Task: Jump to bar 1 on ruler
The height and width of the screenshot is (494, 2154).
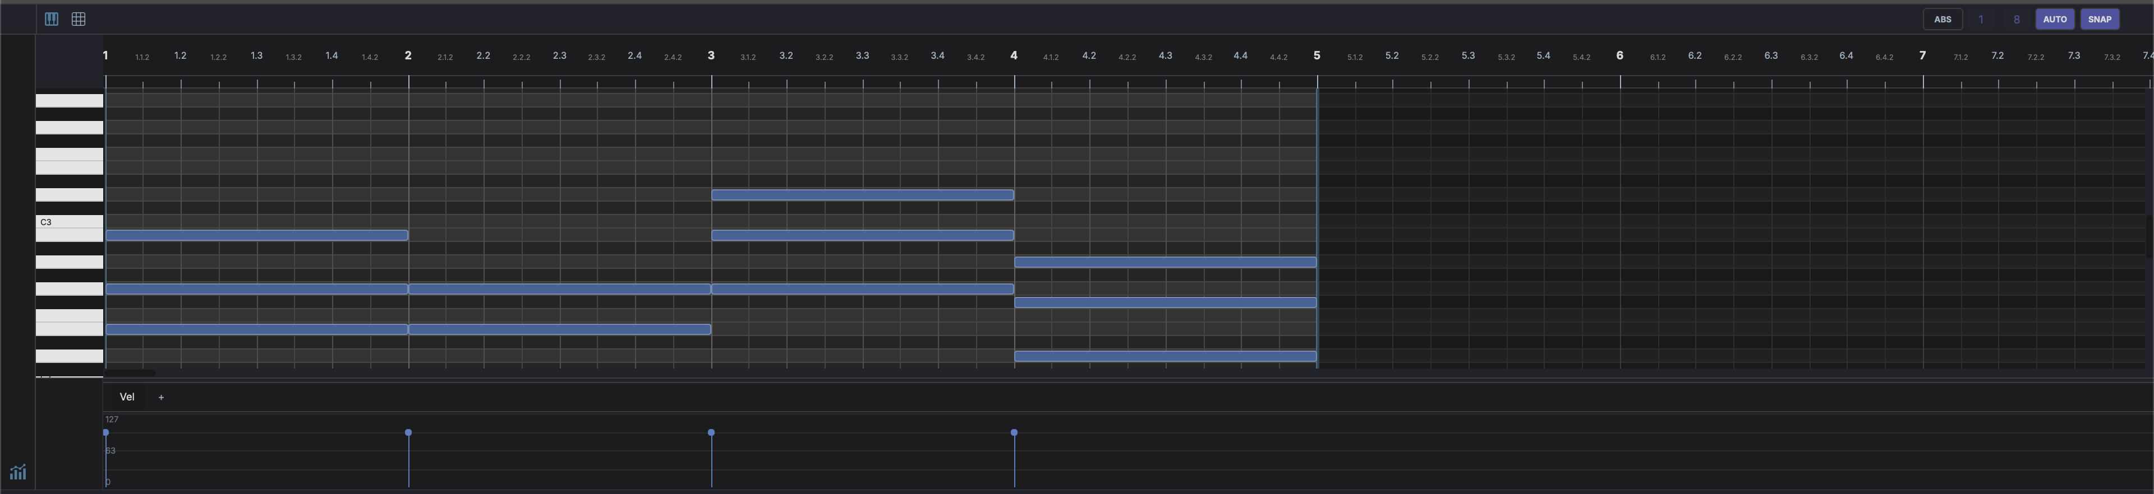Action: [x=105, y=55]
